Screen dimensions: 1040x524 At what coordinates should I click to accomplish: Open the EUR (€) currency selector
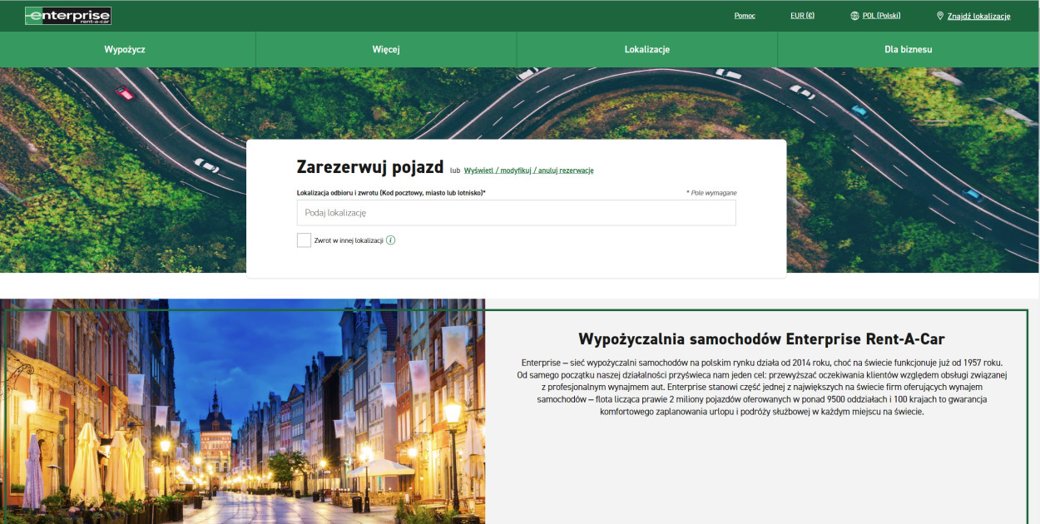point(802,16)
